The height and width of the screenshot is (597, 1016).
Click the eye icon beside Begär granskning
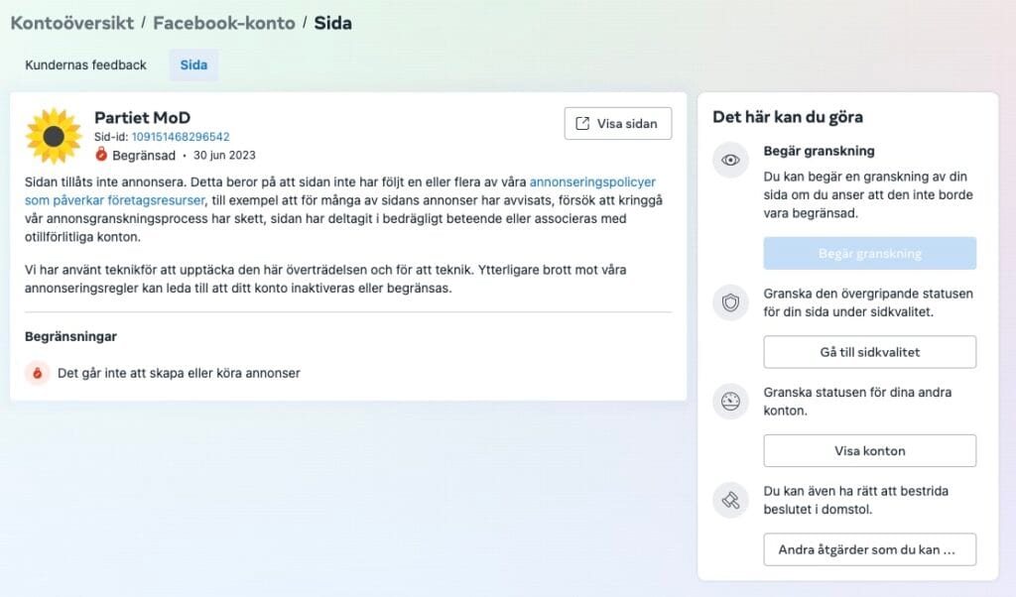pyautogui.click(x=731, y=159)
